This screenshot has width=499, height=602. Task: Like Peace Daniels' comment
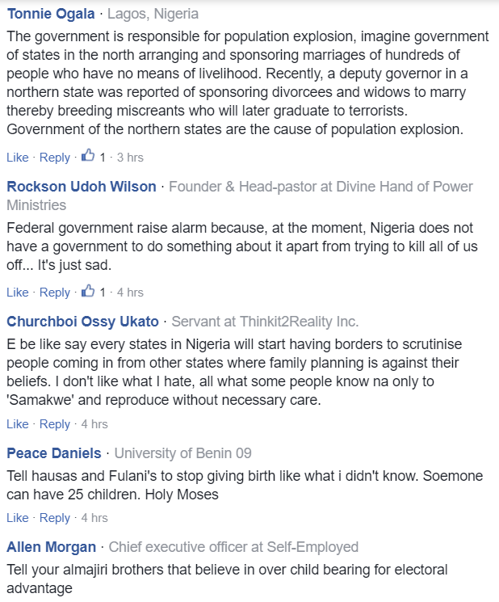click(17, 517)
